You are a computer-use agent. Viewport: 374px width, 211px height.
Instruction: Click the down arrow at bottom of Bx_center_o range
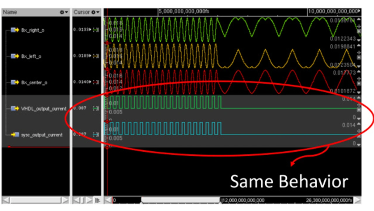point(359,92)
